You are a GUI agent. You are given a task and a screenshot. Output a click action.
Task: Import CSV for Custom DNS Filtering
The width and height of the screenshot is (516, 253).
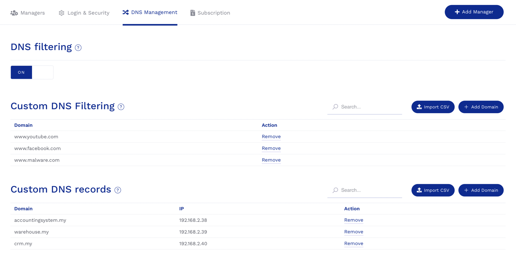tap(433, 107)
